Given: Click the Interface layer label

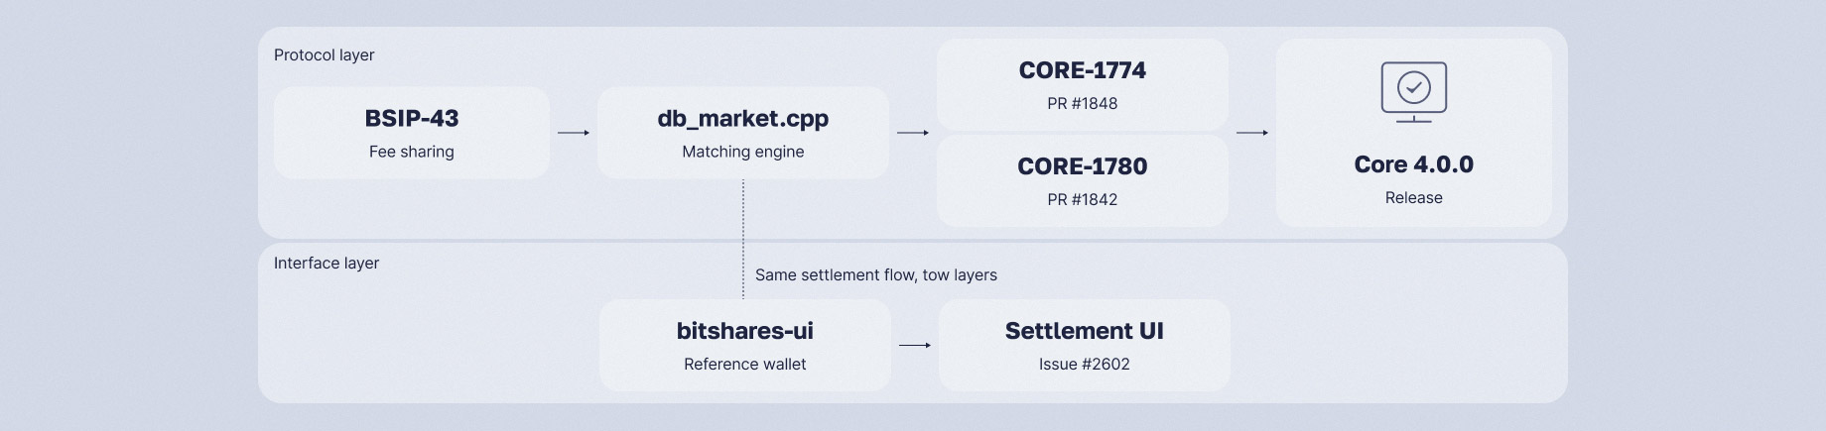Looking at the screenshot, I should point(326,263).
